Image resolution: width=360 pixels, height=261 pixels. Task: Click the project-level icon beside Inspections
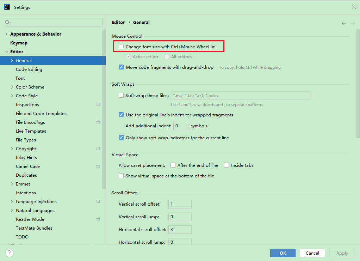(x=98, y=104)
